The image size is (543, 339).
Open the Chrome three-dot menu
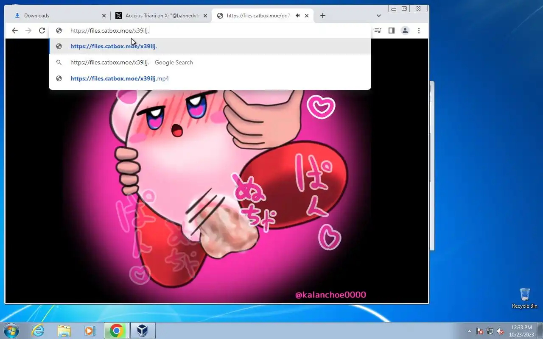point(419,31)
